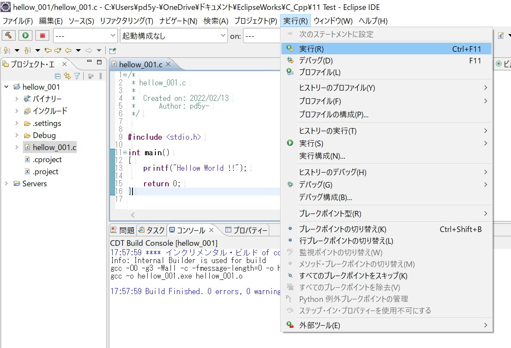Open 実行構成(N)... dialog
Screen dimensions: 511x348
tap(387, 156)
